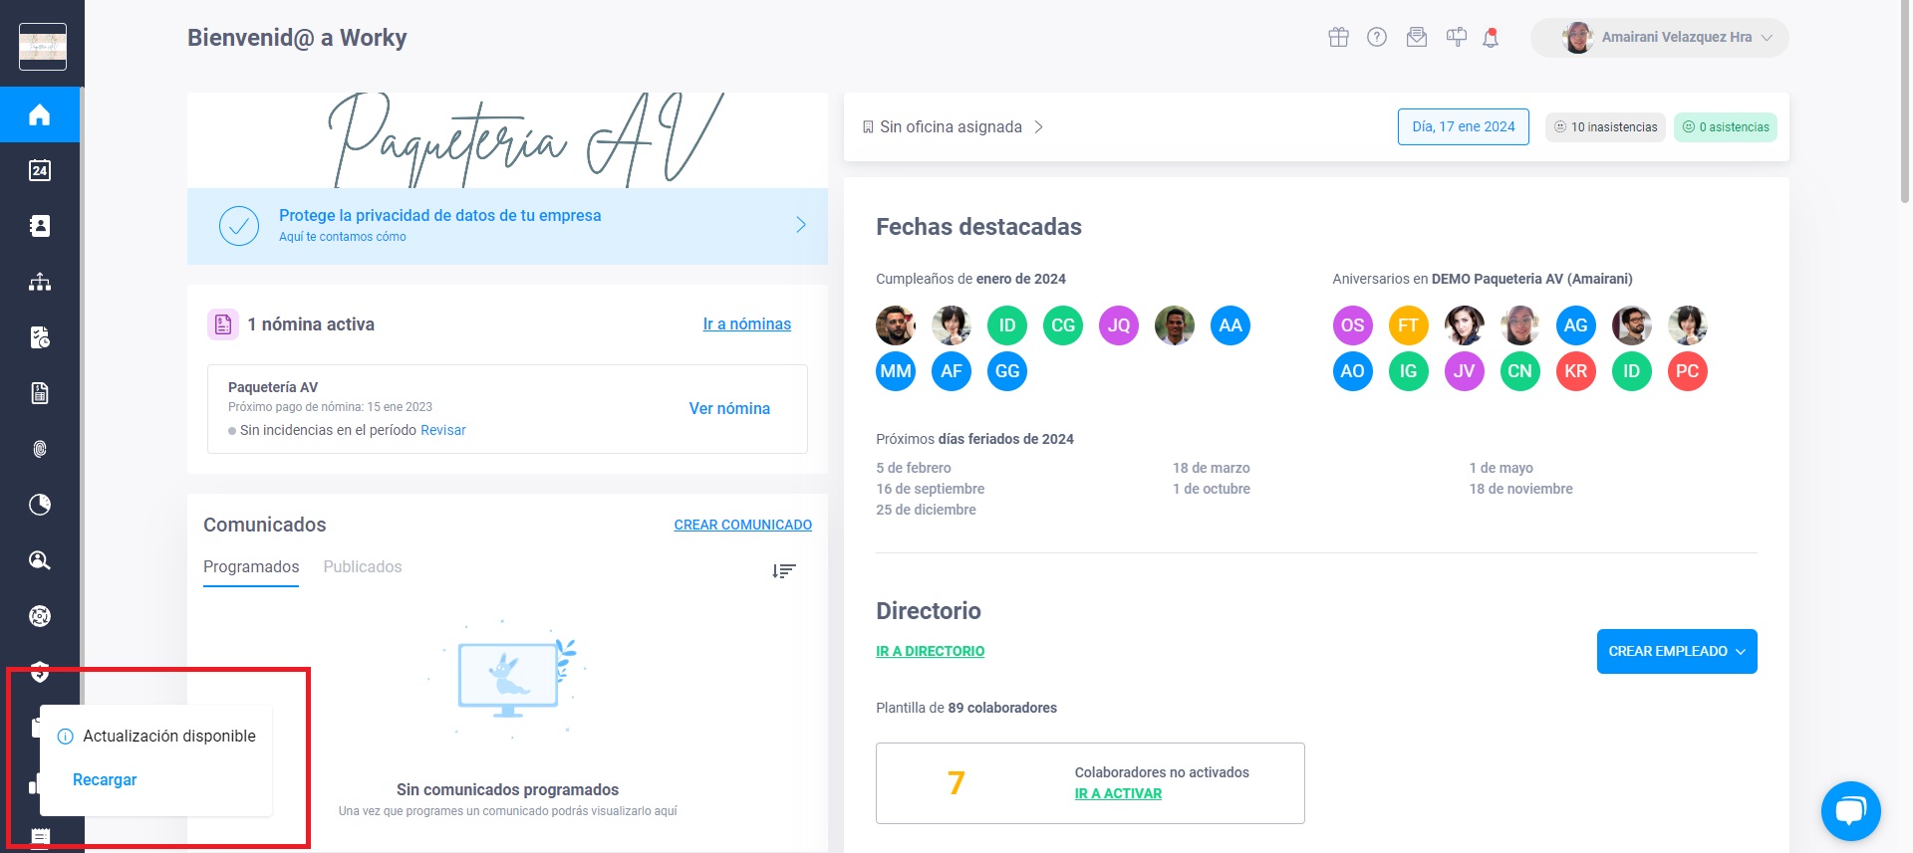
Task: Click Ver nómina for Paquetería AV
Action: coord(729,409)
